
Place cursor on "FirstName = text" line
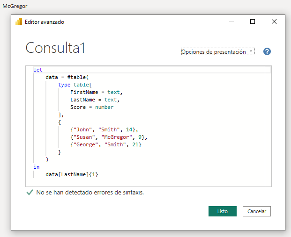[97, 92]
